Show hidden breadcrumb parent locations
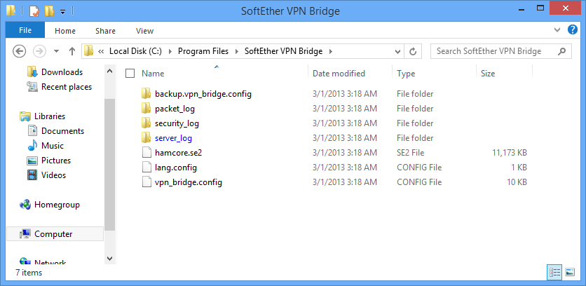This screenshot has height=286, width=586. [x=100, y=51]
